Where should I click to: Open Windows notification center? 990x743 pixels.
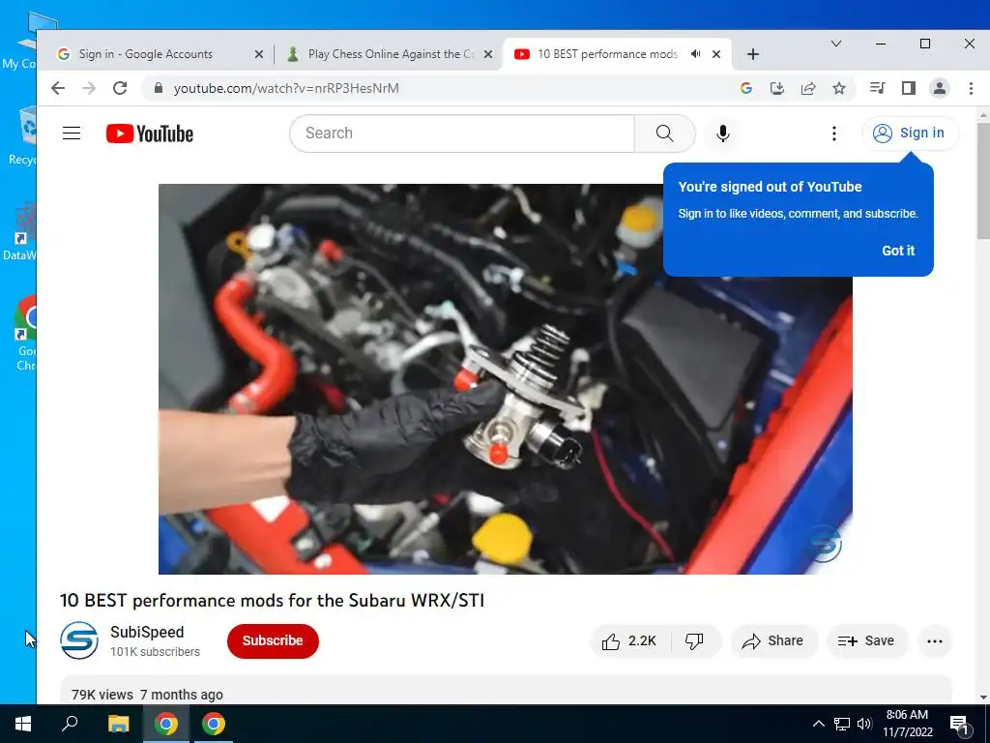click(x=960, y=724)
